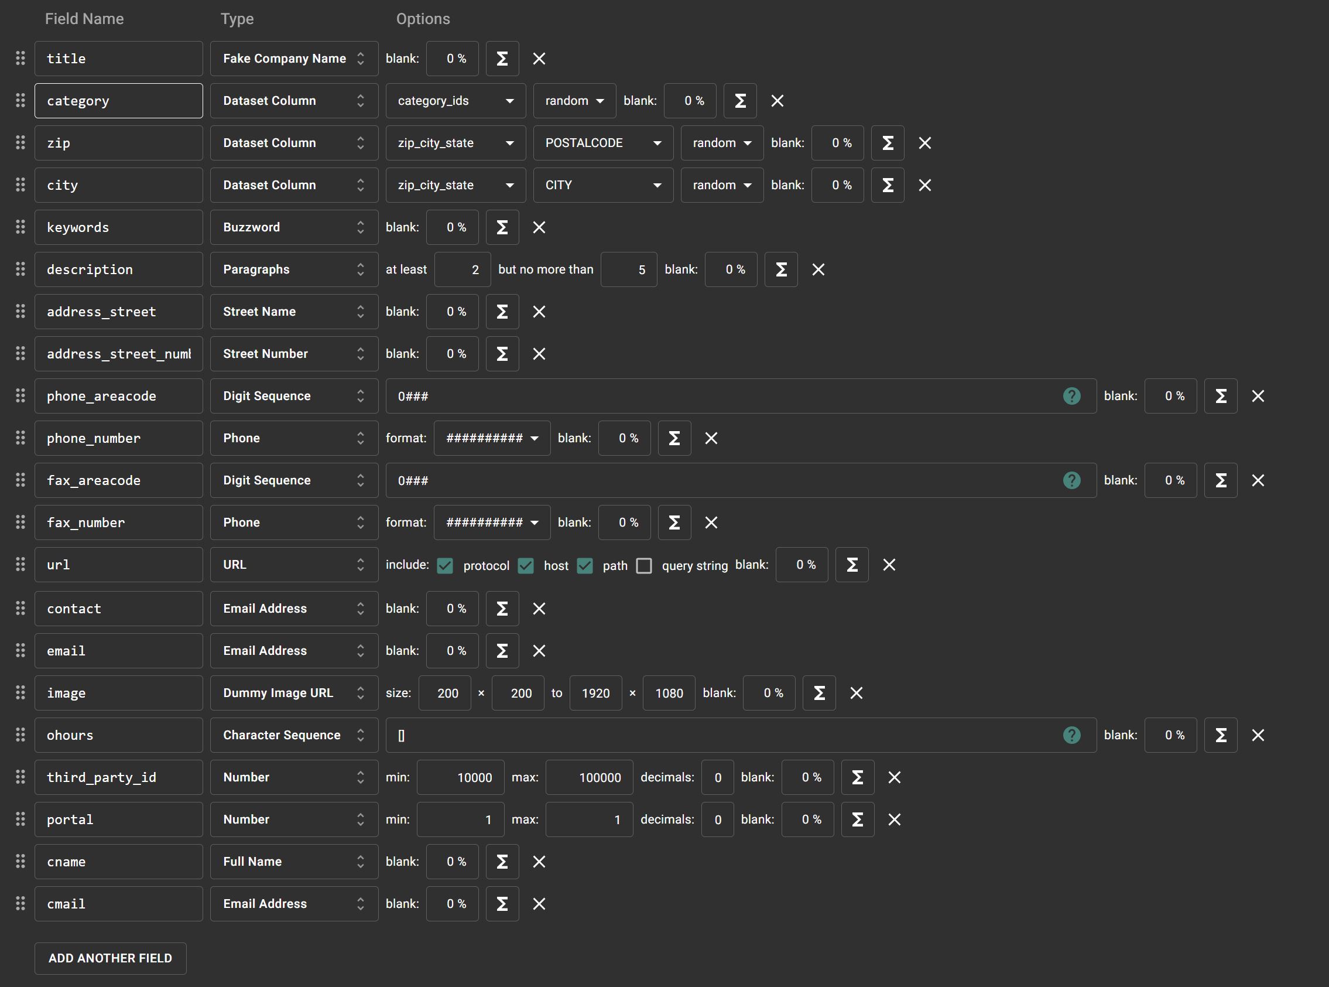Click help icon in ohours character sequence

[1071, 736]
